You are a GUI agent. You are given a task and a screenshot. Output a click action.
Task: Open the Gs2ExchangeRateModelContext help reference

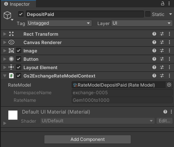pos(154,76)
